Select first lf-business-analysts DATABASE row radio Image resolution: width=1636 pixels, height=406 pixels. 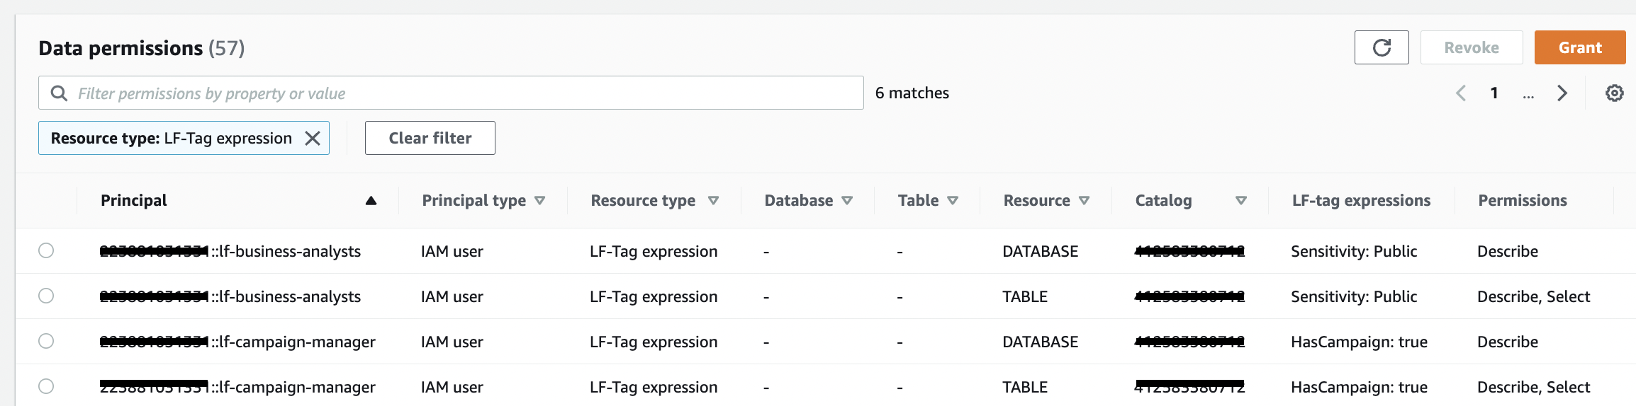tap(46, 250)
